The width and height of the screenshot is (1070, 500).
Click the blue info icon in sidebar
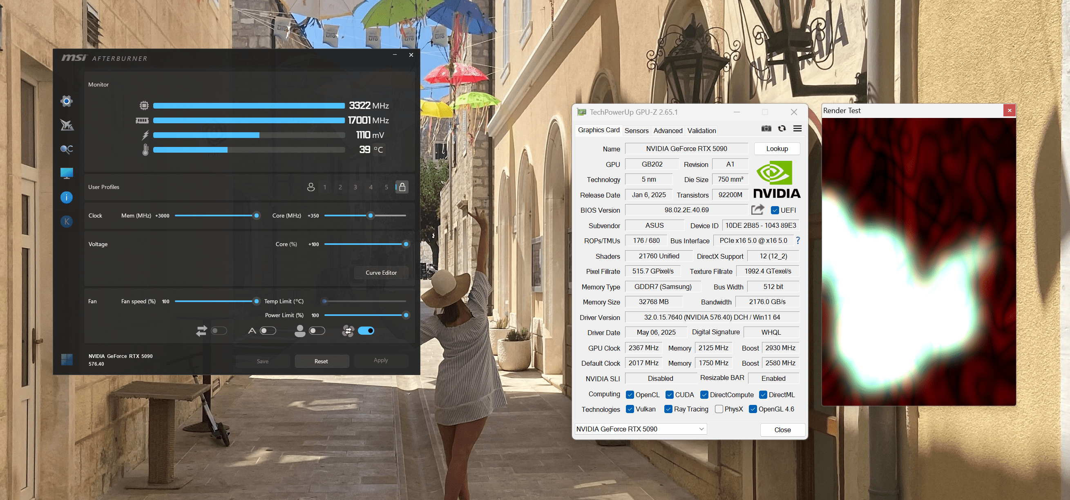tap(67, 198)
